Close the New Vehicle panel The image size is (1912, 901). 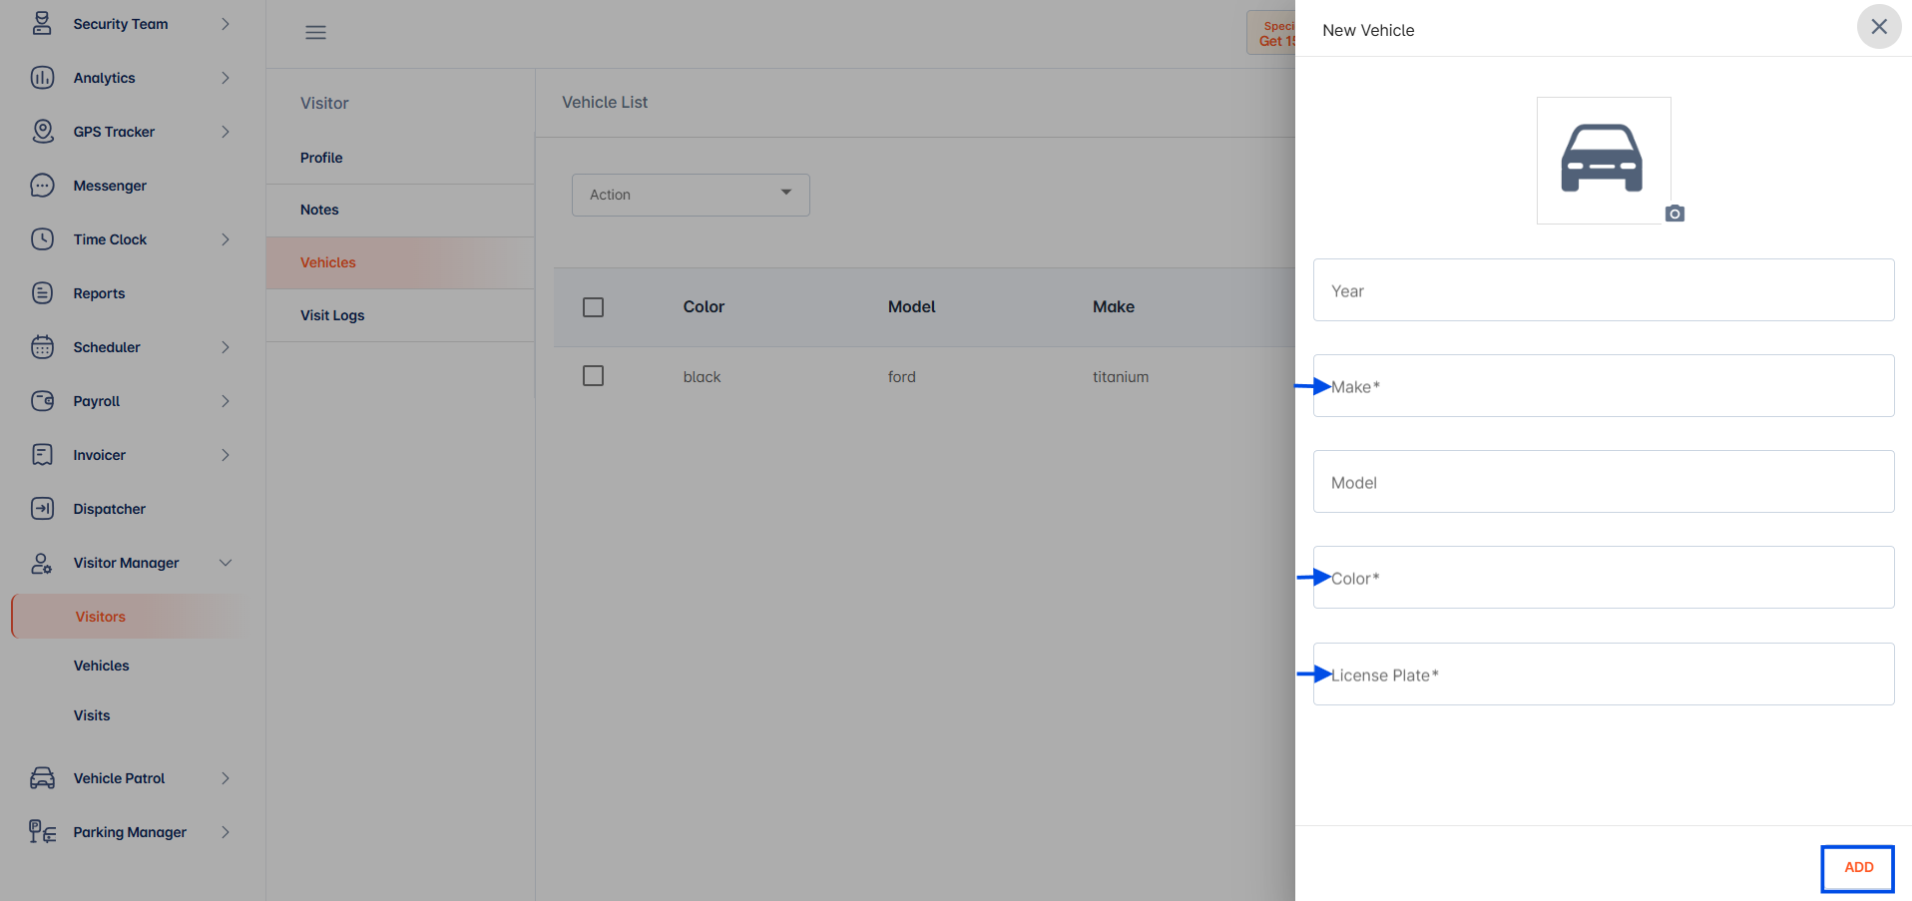coord(1878,27)
